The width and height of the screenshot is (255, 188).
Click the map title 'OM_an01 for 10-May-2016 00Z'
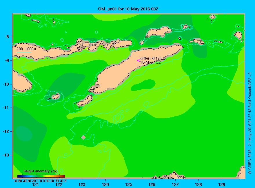pos(128,9)
